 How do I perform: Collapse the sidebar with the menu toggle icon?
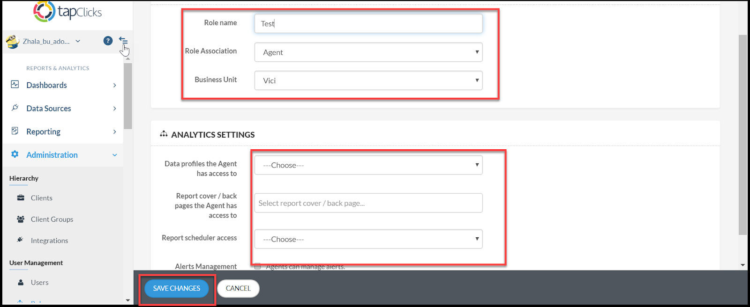click(123, 40)
